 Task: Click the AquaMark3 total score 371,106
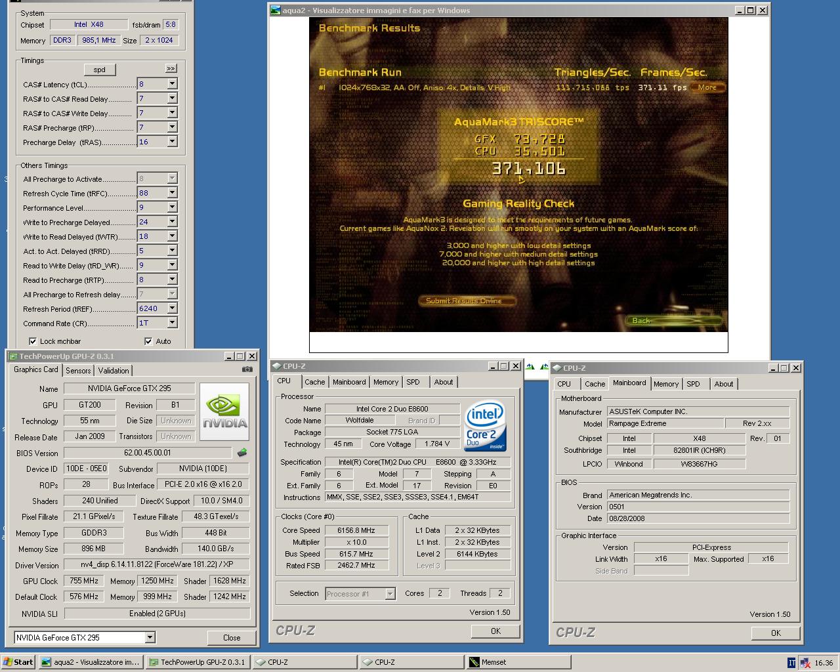[x=529, y=169]
